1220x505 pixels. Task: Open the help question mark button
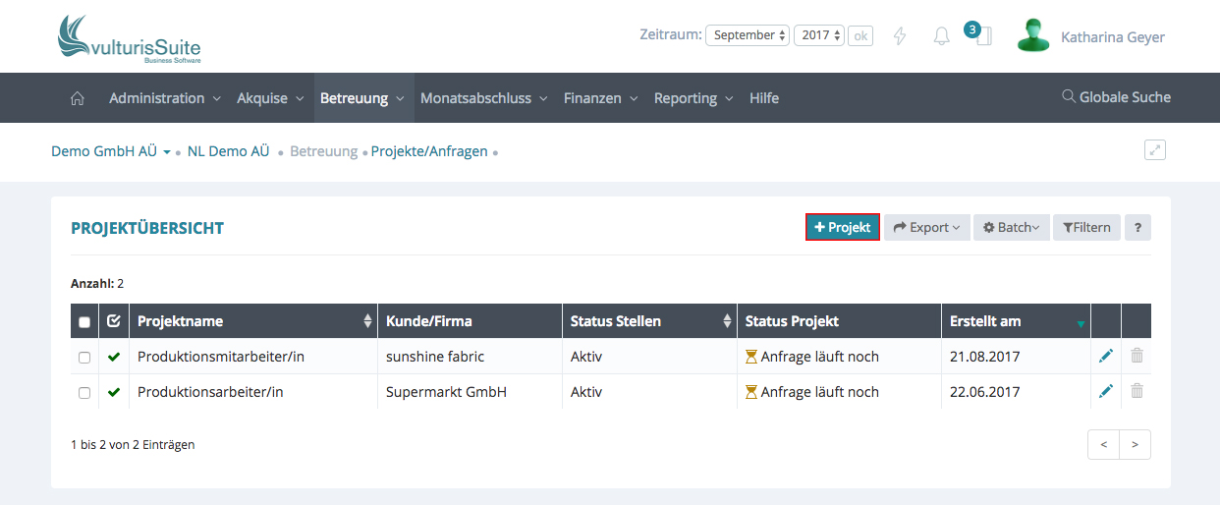pos(1137,227)
